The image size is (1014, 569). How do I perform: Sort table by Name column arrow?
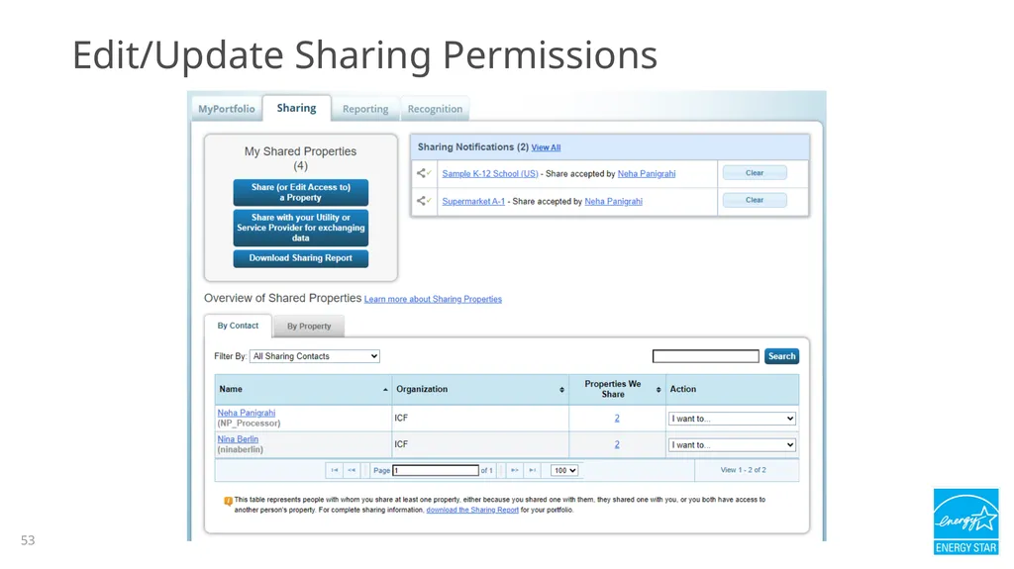pyautogui.click(x=385, y=389)
